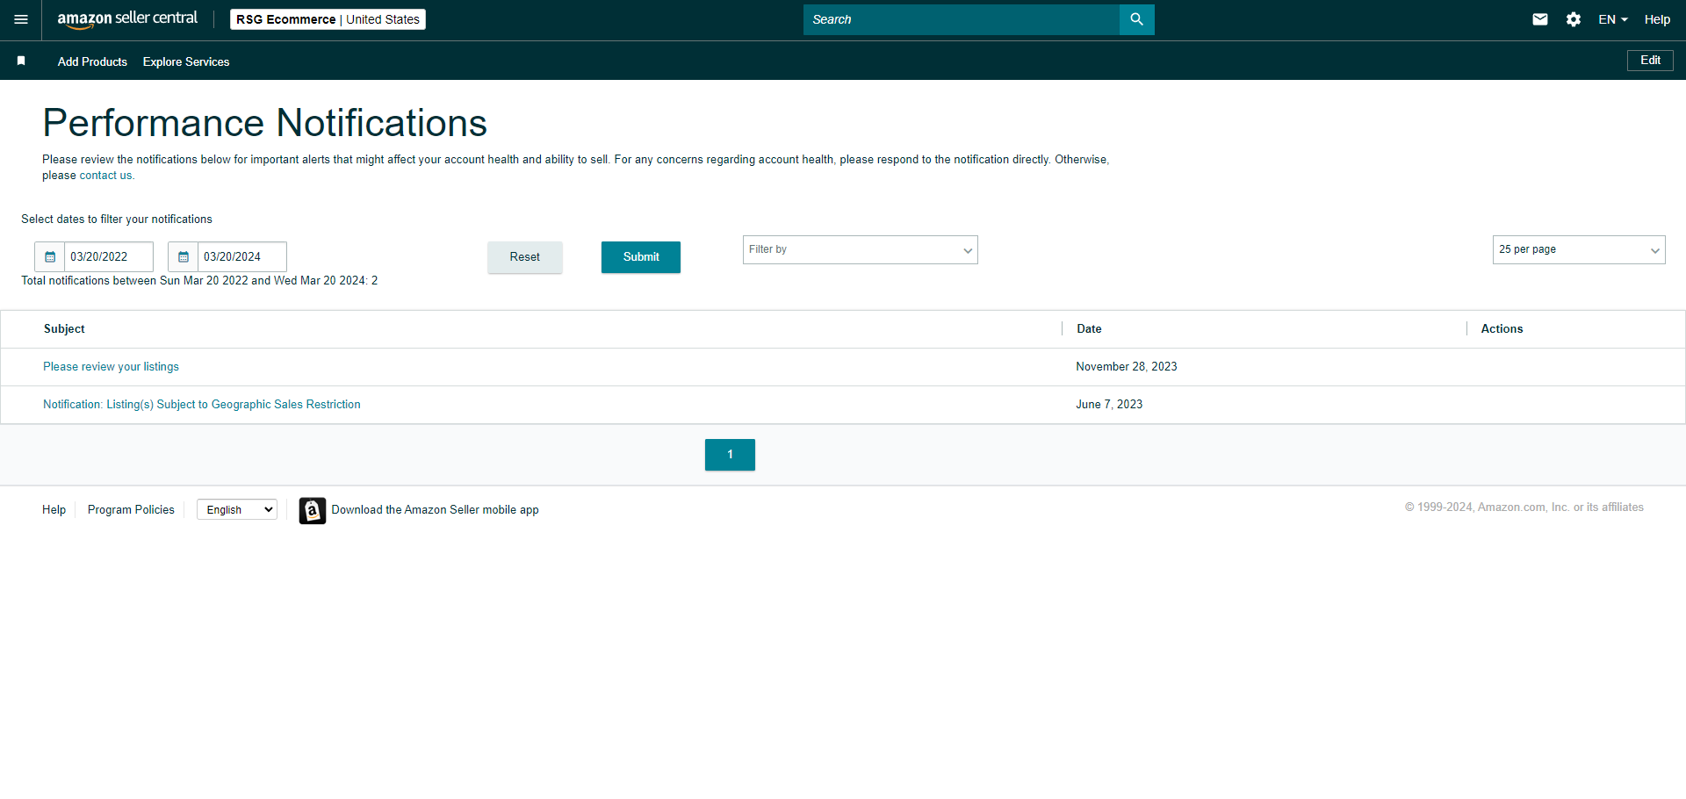
Task: Click the end date field 03/20/2024
Action: click(x=242, y=256)
